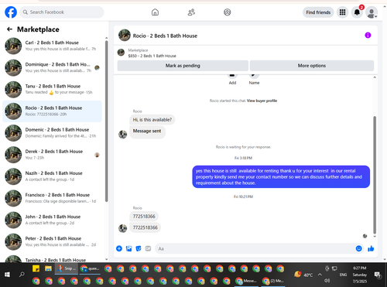387x287 pixels.
Task: Focus the Aa message input field
Action: pos(255,248)
